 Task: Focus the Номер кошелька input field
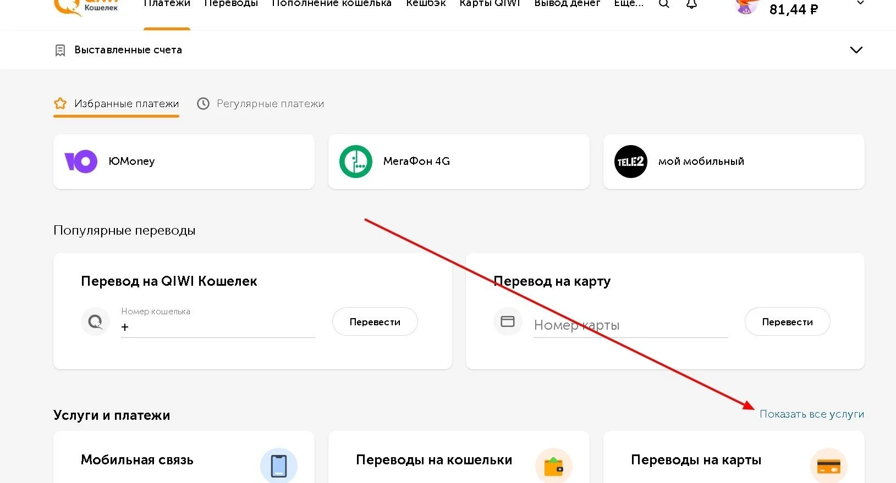coord(218,327)
